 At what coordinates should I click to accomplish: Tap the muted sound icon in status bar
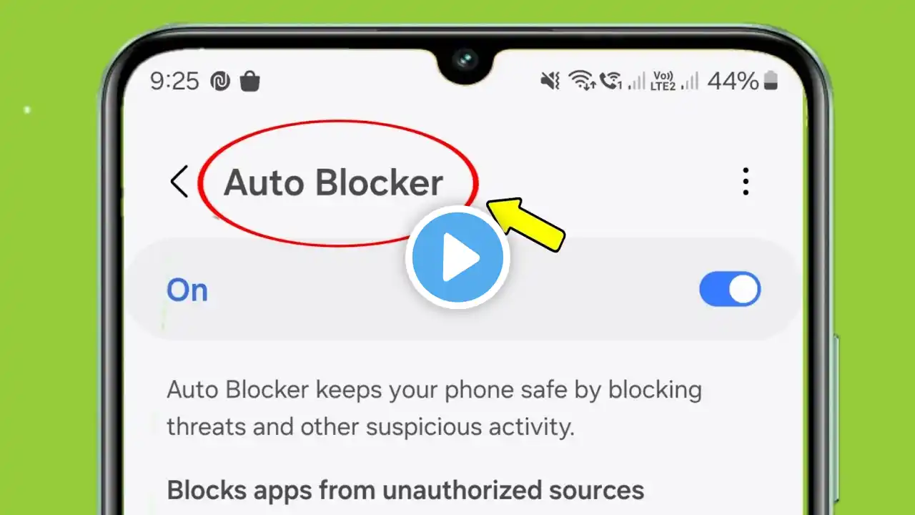click(550, 81)
